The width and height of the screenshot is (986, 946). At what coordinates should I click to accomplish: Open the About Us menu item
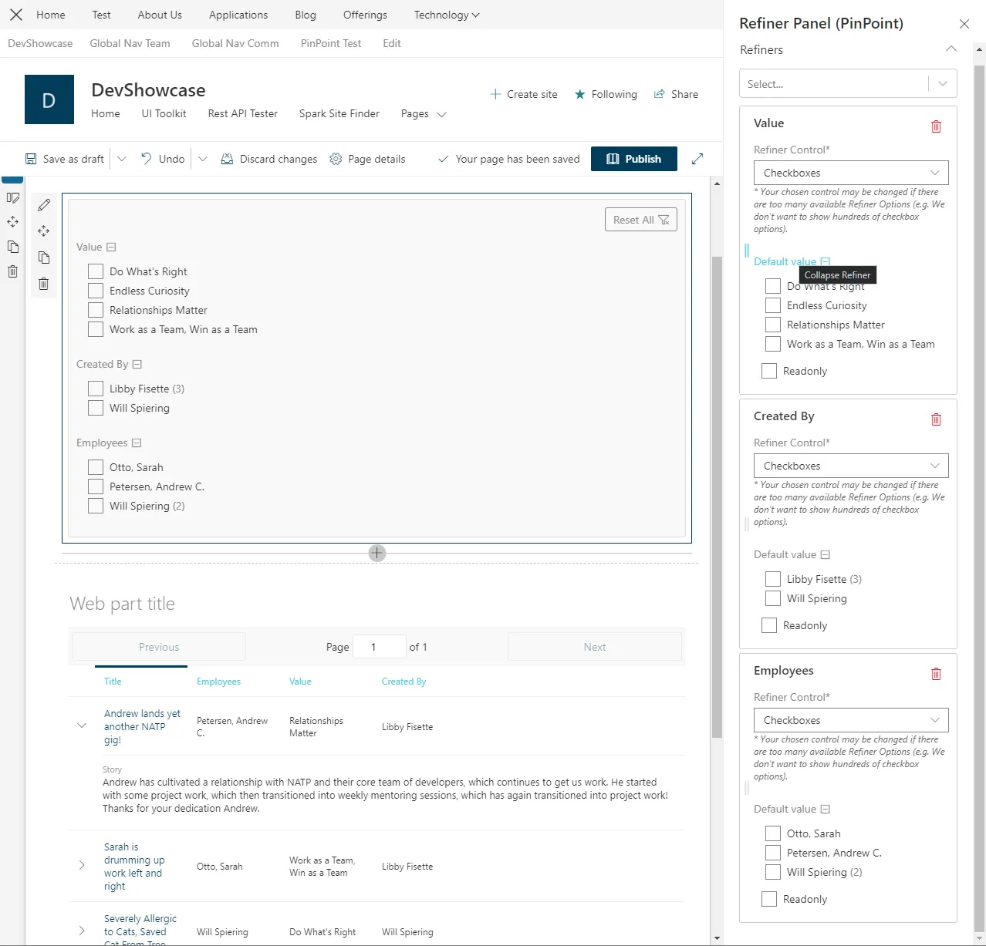pos(160,15)
